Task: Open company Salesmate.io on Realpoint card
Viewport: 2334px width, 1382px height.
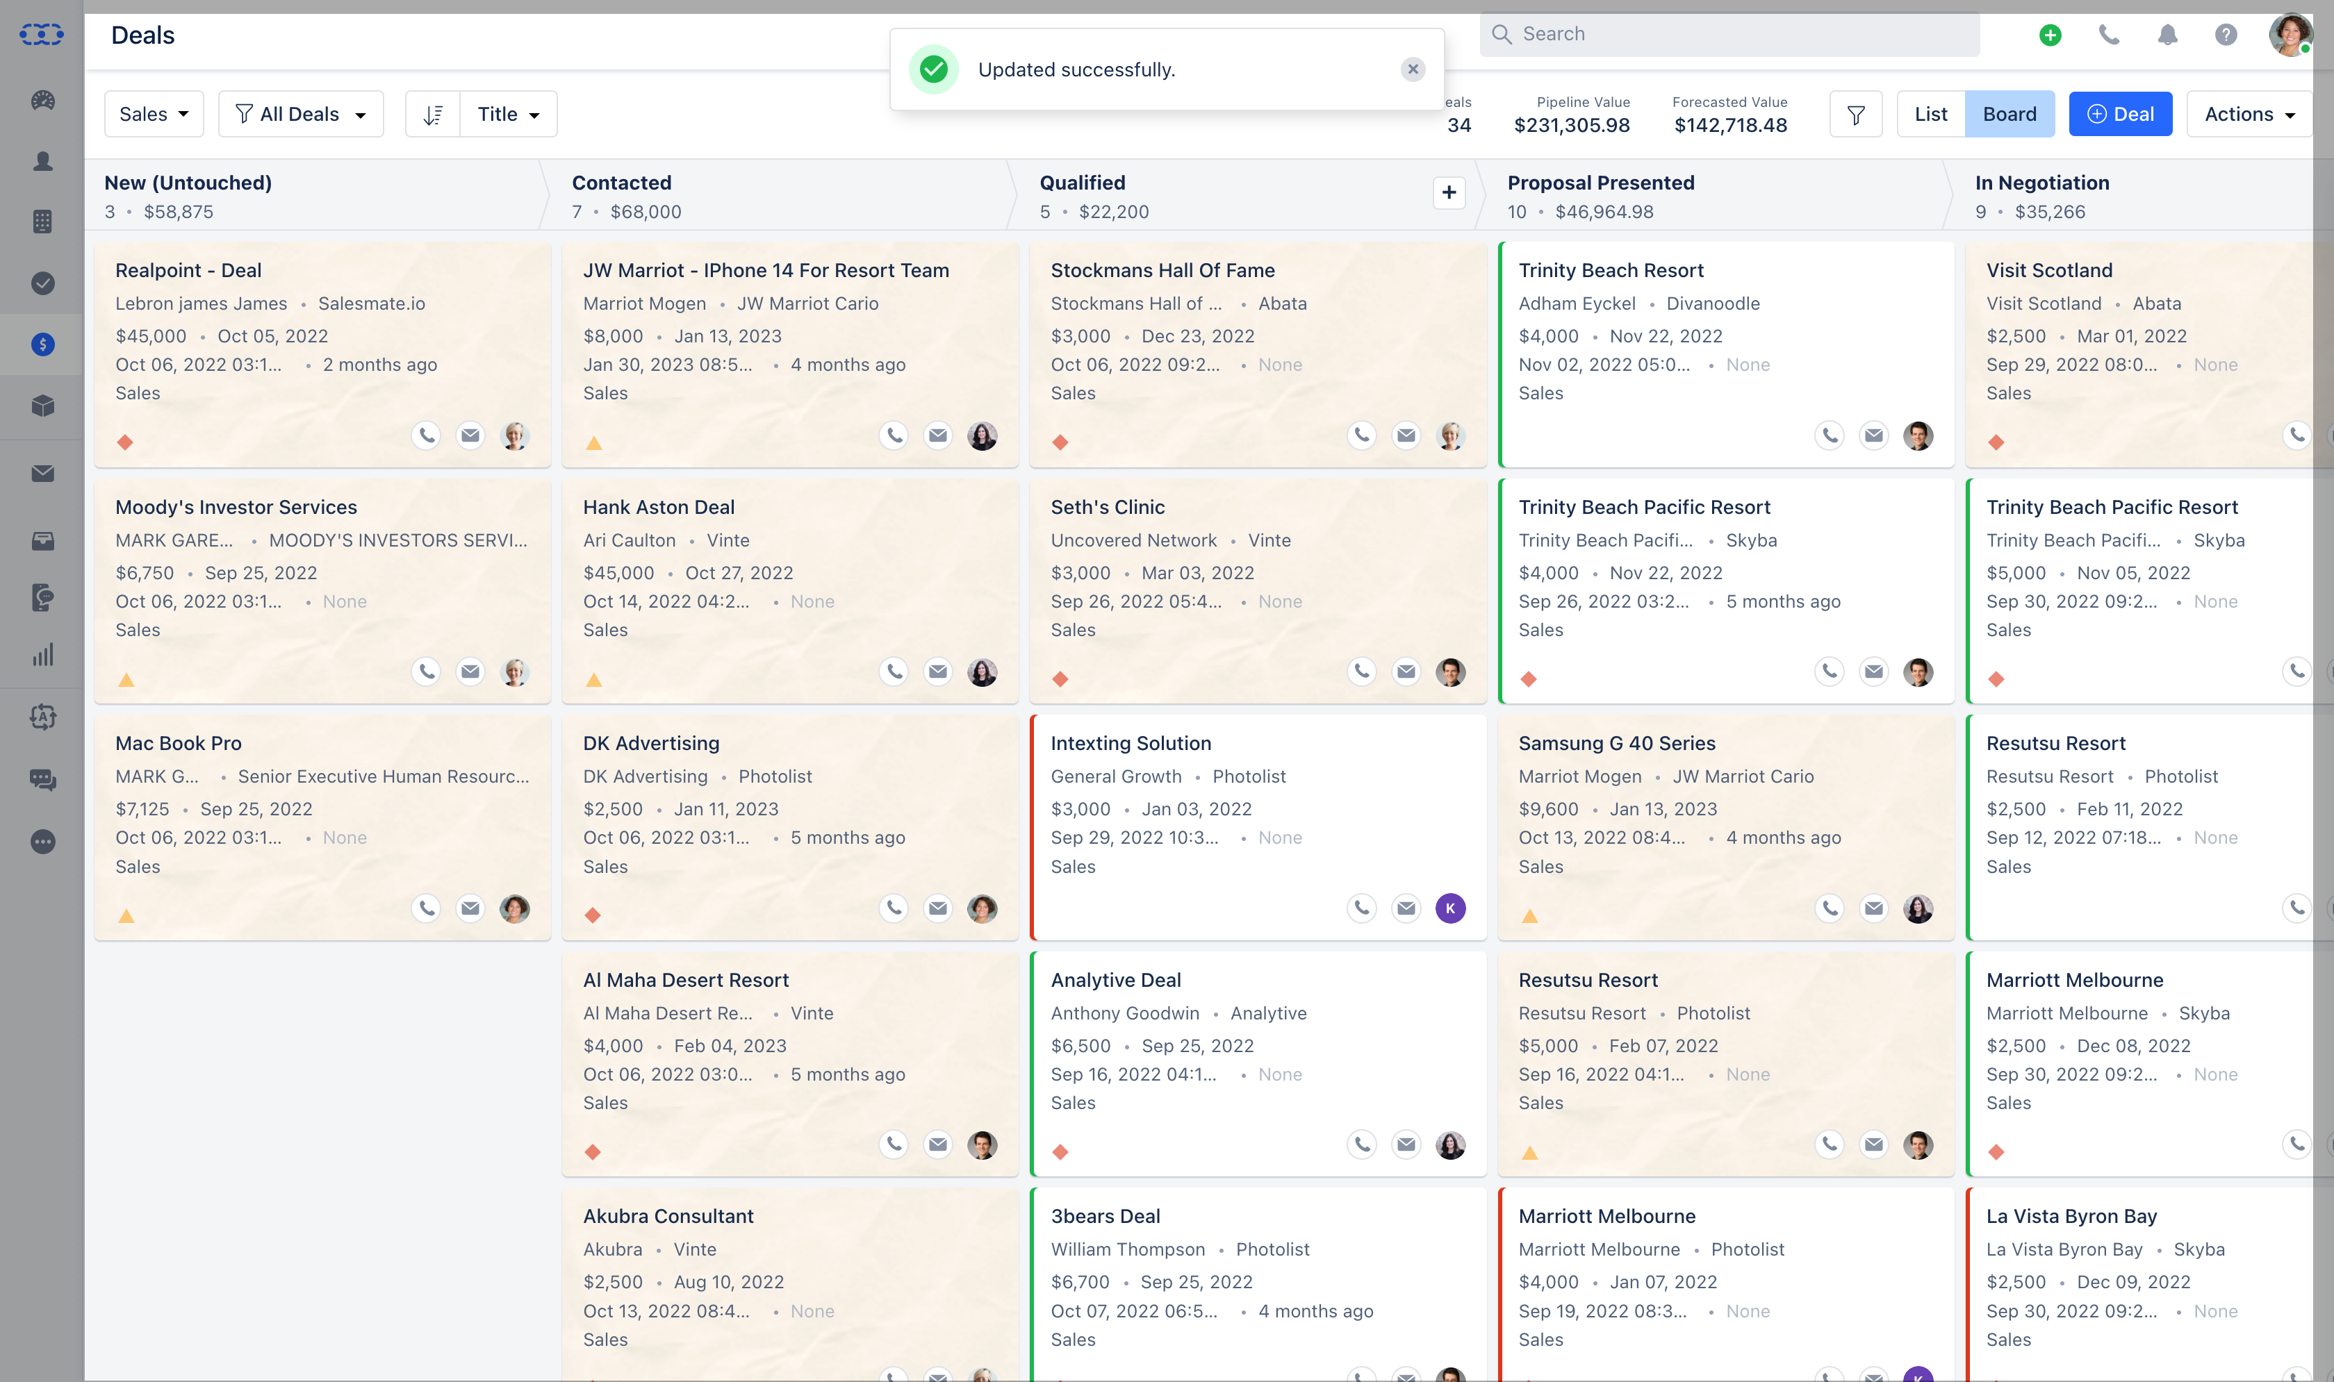Action: (x=372, y=303)
